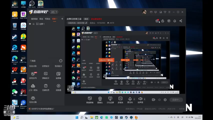This screenshot has height=120, width=213.
Task: Open the gift box icon with red dot
Action: pyautogui.click(x=157, y=21)
